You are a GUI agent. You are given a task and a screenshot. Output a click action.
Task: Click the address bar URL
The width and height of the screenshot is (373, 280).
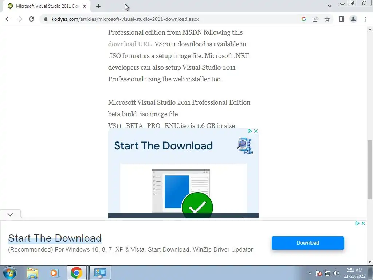[x=125, y=19]
